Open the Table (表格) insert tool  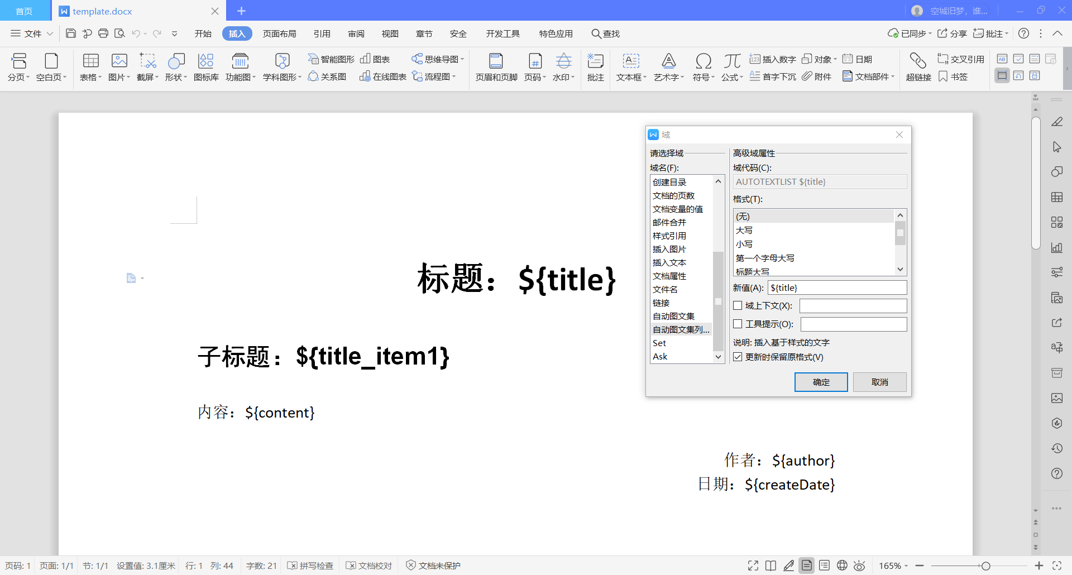coord(90,67)
